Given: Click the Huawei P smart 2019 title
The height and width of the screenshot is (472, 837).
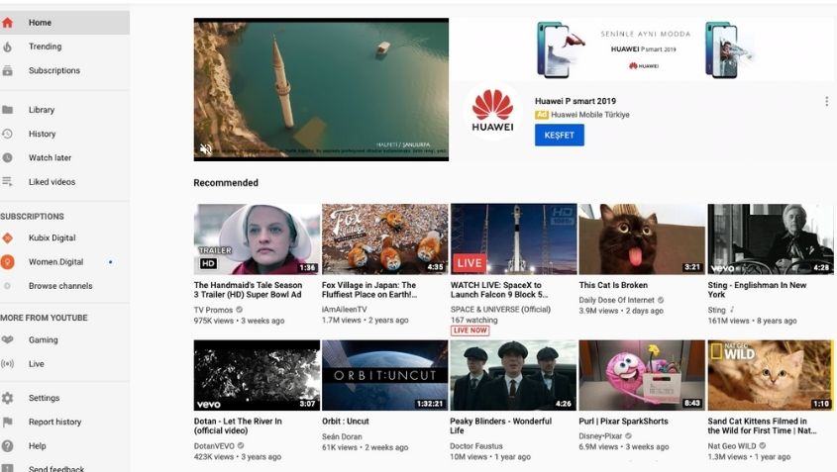Looking at the screenshot, I should tap(575, 101).
